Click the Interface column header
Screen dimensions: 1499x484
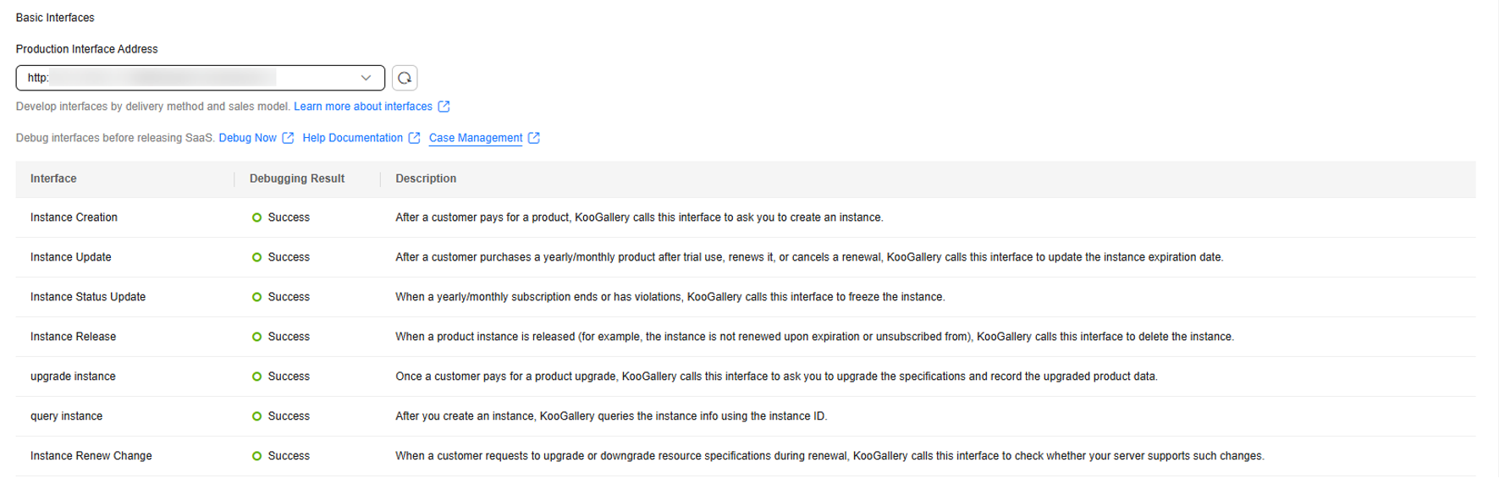tap(53, 179)
